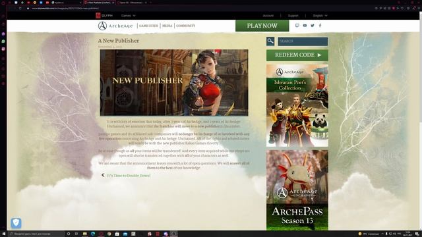
Task: Open the Game Guide menu
Action: [148, 26]
